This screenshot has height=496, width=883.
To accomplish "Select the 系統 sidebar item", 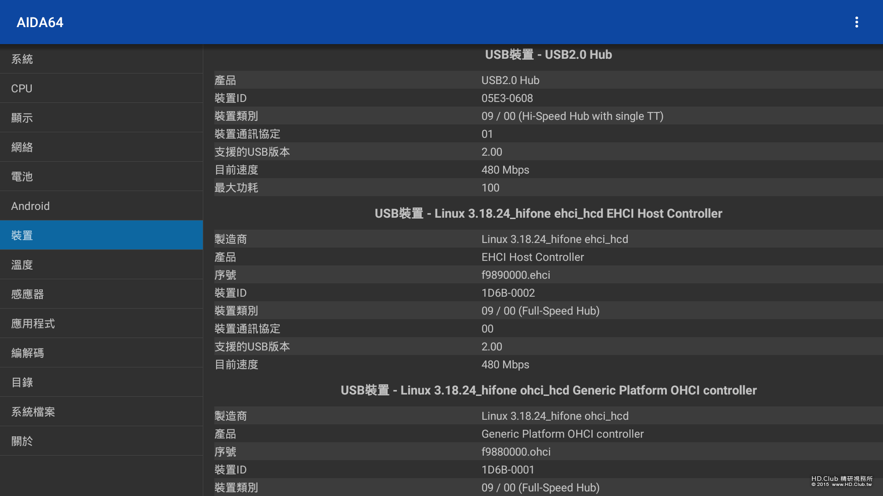I will click(101, 59).
